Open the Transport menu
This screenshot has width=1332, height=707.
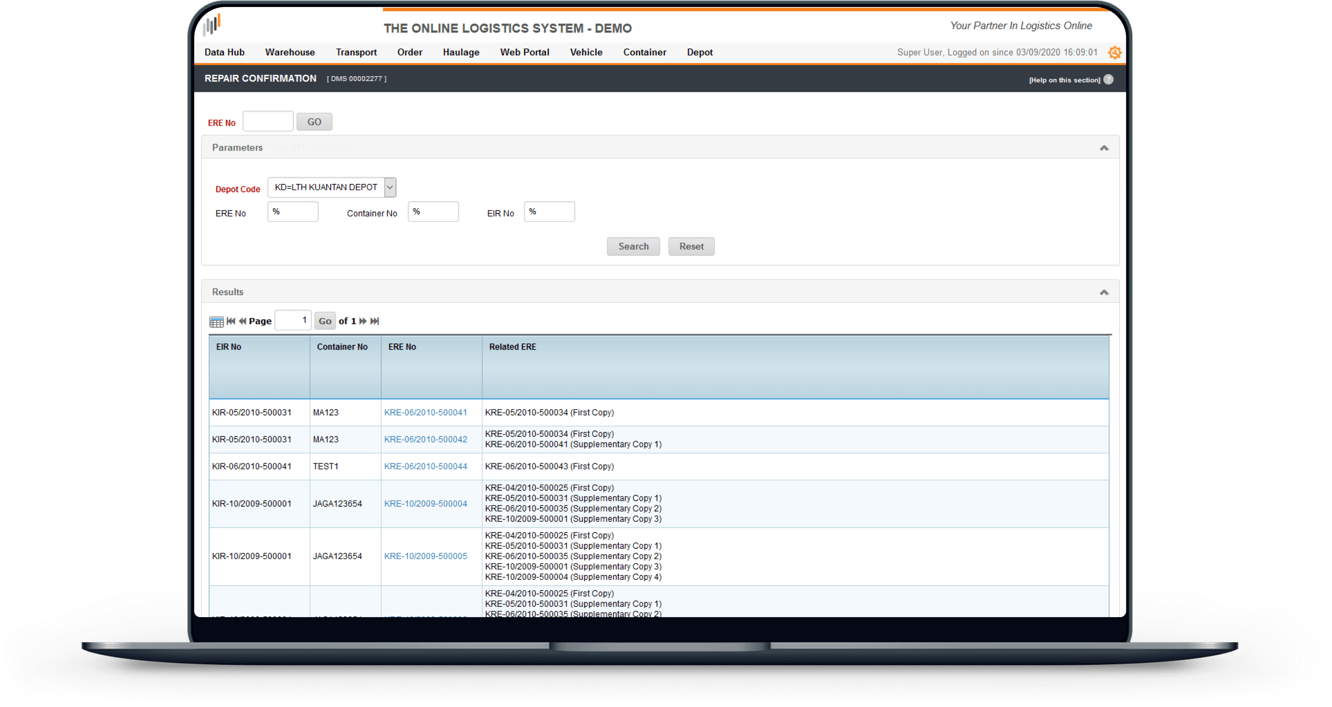pyautogui.click(x=356, y=52)
